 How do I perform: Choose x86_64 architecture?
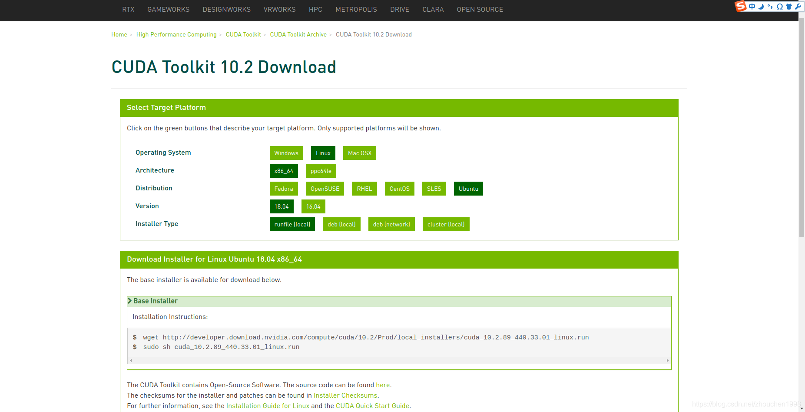click(x=284, y=171)
